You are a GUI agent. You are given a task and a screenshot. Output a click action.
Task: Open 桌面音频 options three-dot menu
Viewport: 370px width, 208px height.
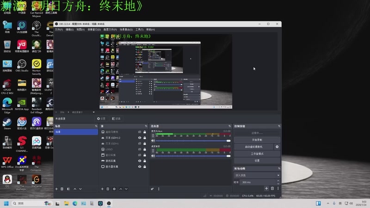[153, 151]
